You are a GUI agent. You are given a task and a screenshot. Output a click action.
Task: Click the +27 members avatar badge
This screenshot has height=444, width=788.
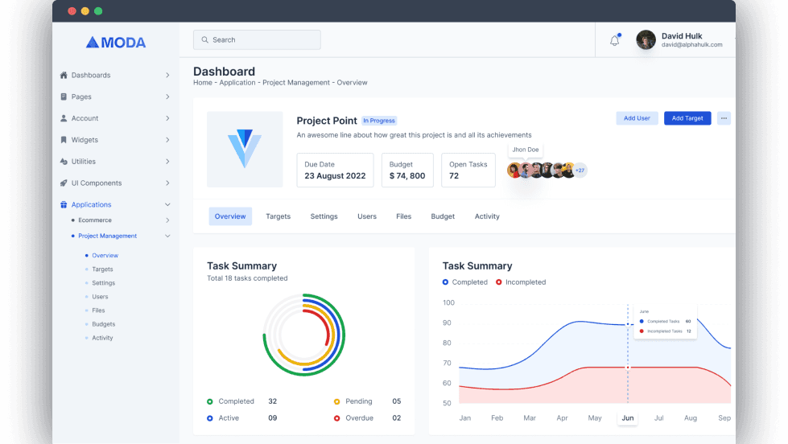click(580, 171)
